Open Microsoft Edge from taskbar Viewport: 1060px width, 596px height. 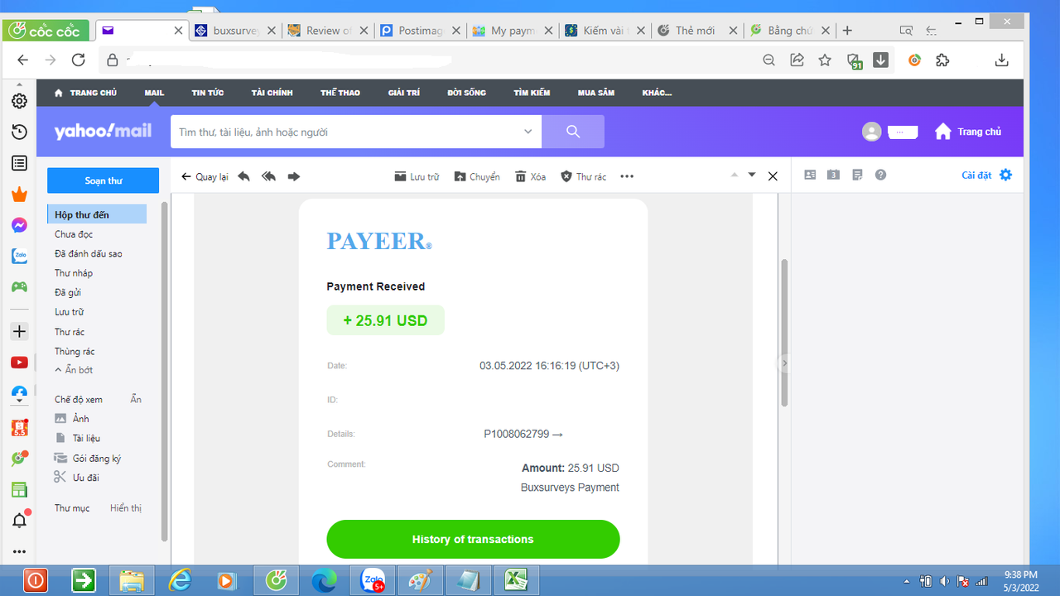(x=324, y=580)
